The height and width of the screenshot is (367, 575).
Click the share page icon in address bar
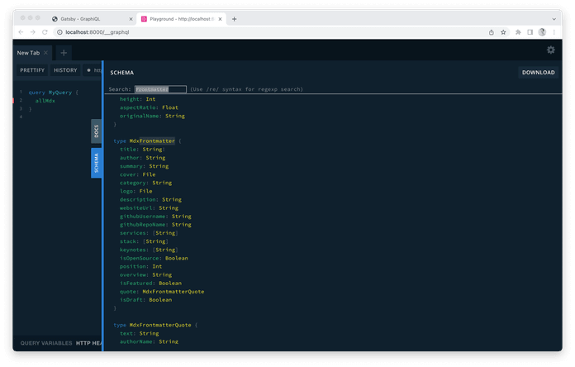coord(492,32)
